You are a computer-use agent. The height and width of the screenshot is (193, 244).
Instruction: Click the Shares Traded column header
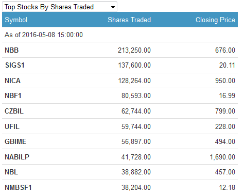[129, 20]
